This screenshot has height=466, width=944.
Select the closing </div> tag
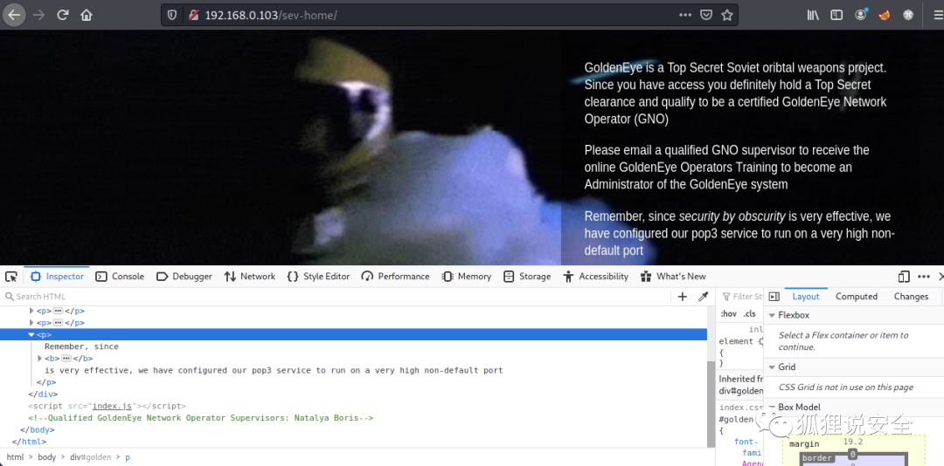(x=43, y=394)
